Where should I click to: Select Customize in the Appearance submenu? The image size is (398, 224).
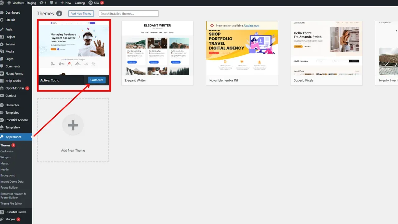coord(7,151)
